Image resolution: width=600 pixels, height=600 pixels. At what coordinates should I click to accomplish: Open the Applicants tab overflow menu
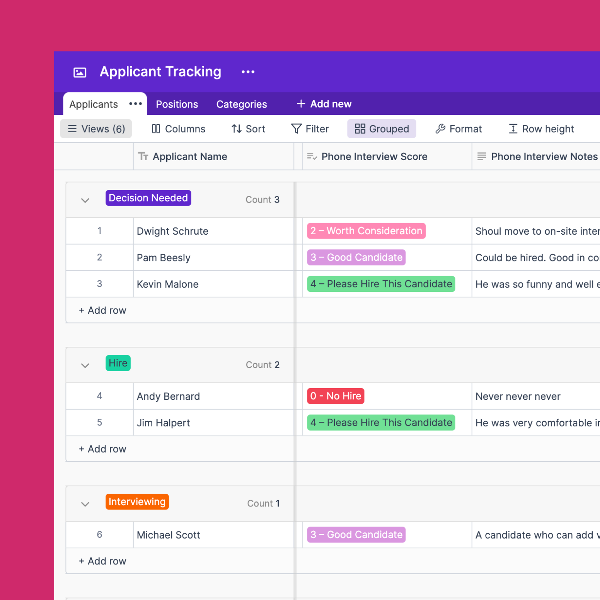[x=135, y=104]
